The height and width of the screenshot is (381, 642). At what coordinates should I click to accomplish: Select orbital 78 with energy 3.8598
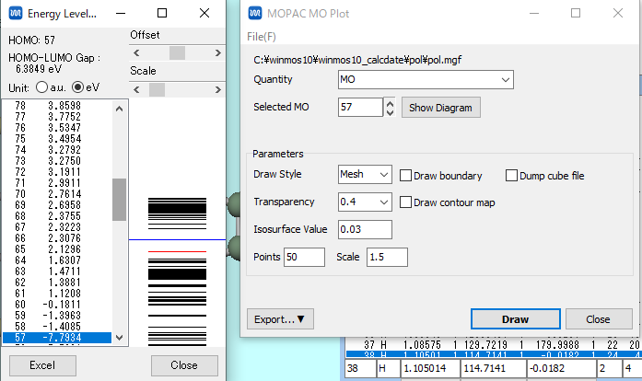[x=57, y=106]
